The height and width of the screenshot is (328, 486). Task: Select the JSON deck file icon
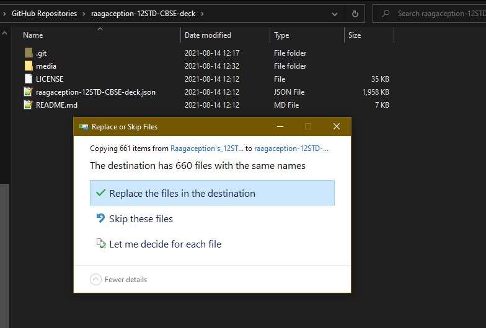29,92
